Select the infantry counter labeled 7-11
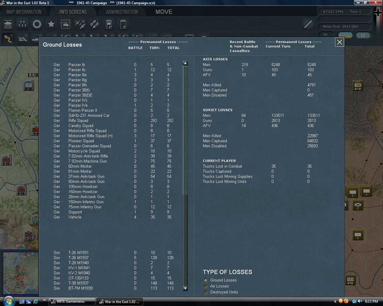 (x=29, y=235)
